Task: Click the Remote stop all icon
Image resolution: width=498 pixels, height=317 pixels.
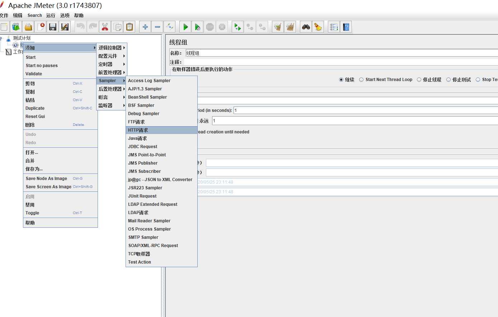Action: click(250, 27)
